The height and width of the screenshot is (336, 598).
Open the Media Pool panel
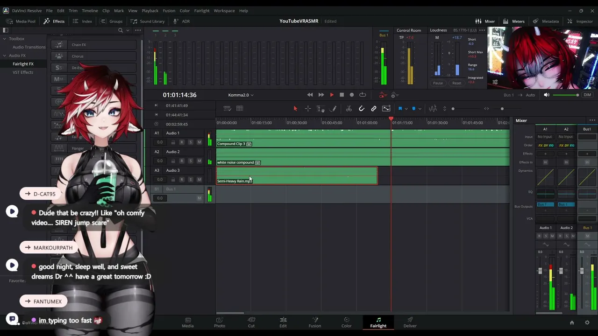click(x=21, y=21)
